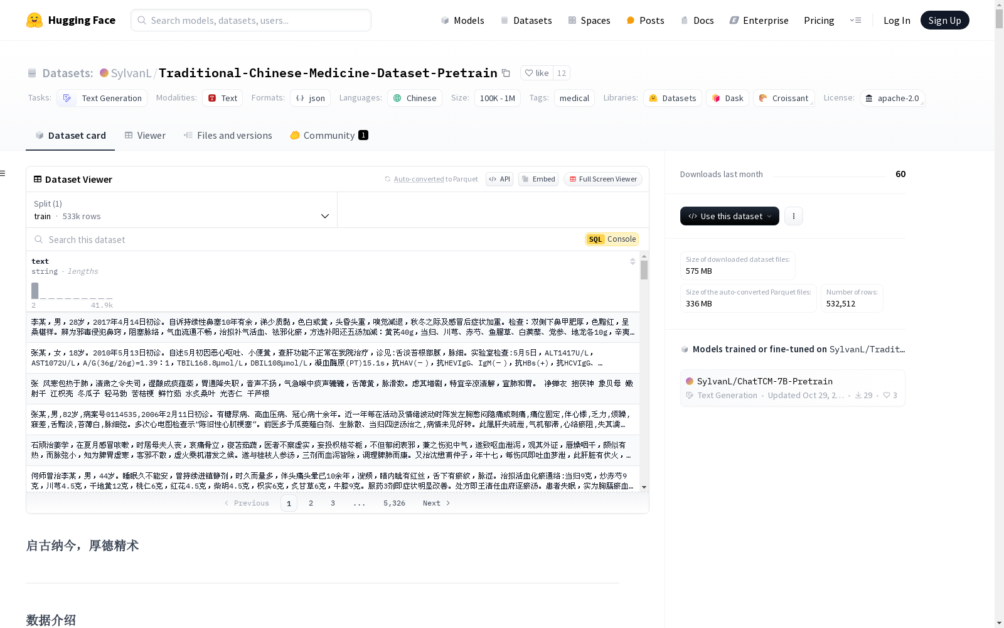Open the left sidebar outline toggle
Viewport: 1004px width, 628px height.
(3, 173)
